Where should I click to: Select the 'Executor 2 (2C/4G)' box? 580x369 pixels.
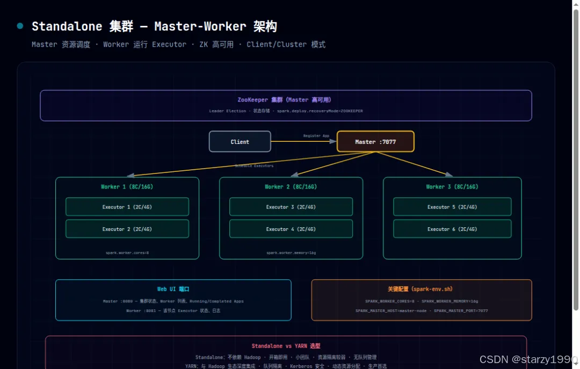127,229
